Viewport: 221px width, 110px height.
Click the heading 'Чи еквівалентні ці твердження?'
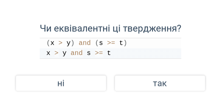tap(110, 29)
